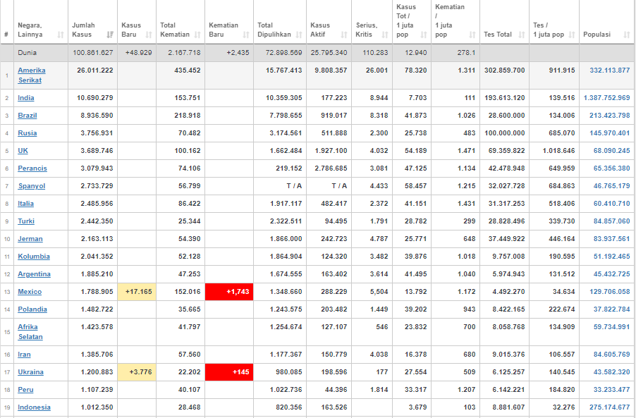Image resolution: width=636 pixels, height=418 pixels.
Task: Sort by Negara, Lainnya column arrows
Action: click(61, 35)
